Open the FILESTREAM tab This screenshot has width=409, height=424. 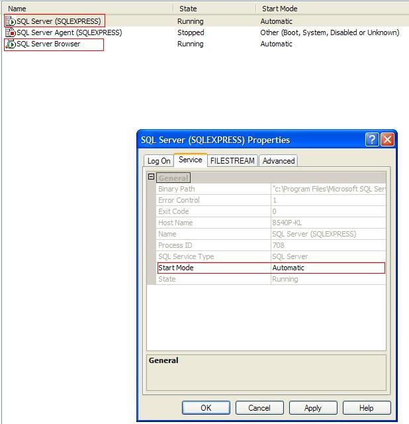click(x=232, y=161)
